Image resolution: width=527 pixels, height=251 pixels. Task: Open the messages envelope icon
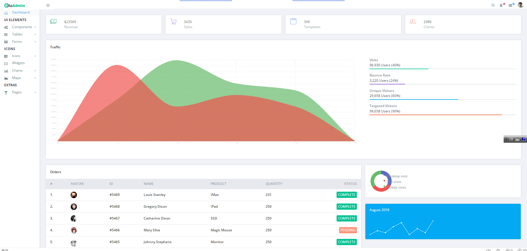tap(510, 5)
